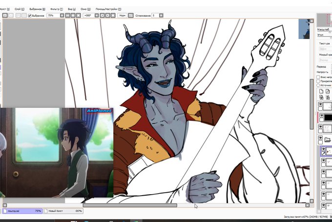Click the folder icon of the layer set
This screenshot has width=332, height=222.
tap(327, 140)
